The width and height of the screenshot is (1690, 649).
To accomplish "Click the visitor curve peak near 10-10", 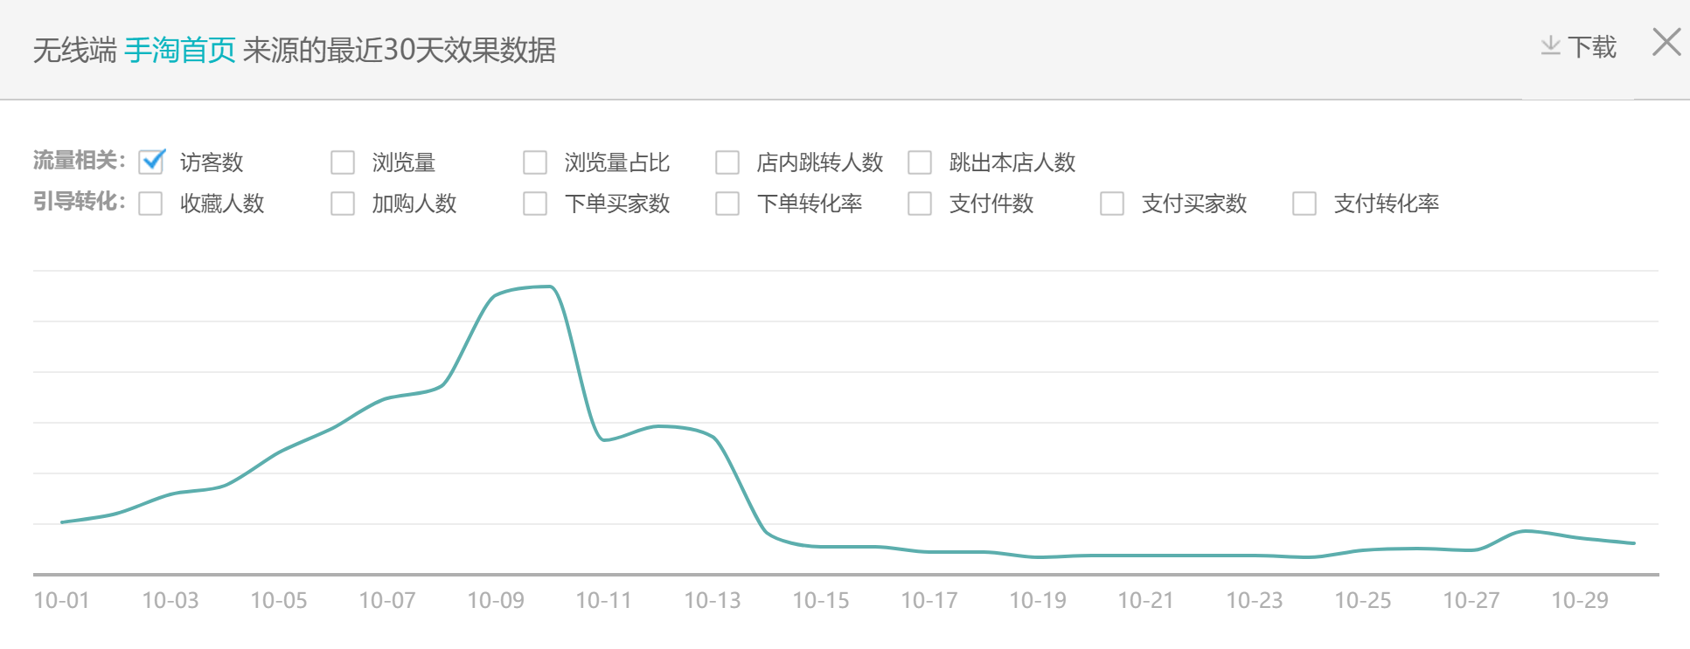I will pos(550,287).
